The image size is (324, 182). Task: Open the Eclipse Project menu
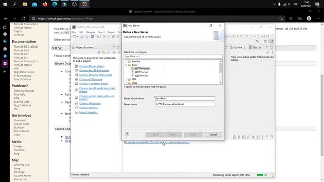pos(111,32)
